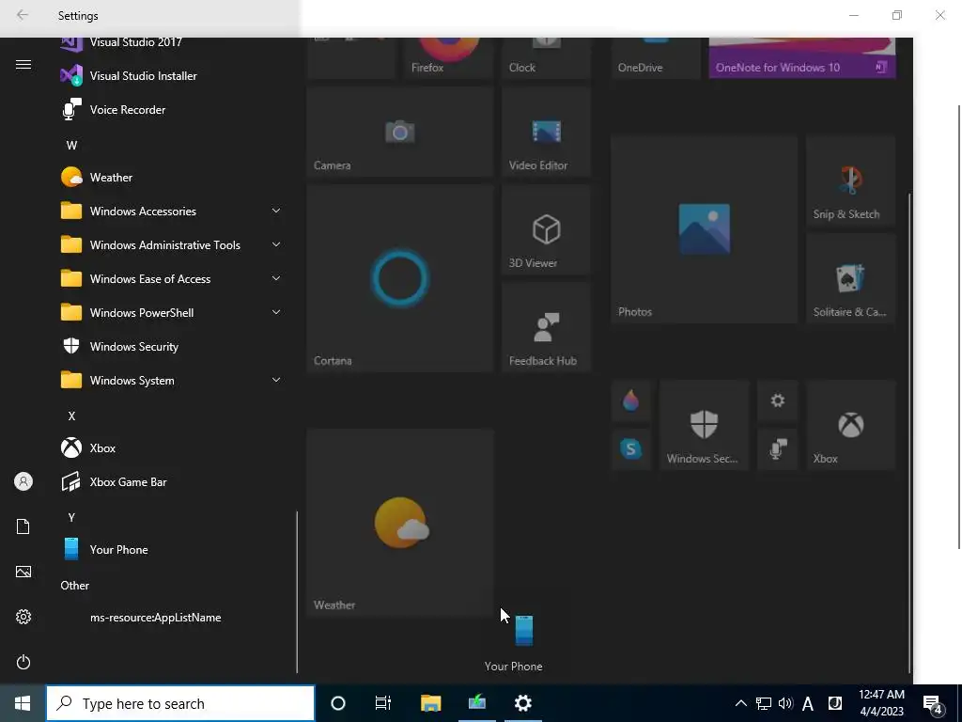Expand Windows Administrative Tools chevron
This screenshot has height=722, width=962.
point(276,244)
